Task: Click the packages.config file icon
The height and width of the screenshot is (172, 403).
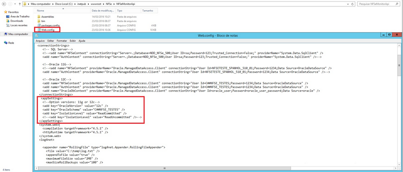Action: 39,26
